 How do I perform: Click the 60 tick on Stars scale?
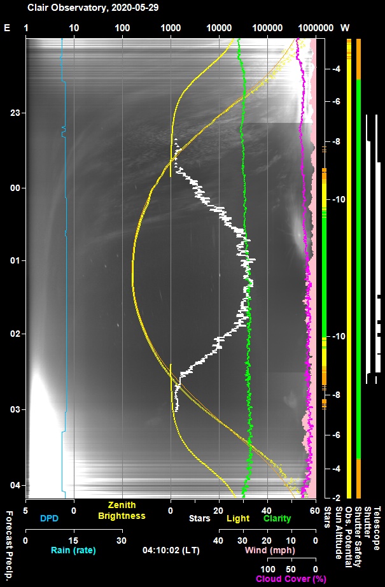tap(315, 510)
